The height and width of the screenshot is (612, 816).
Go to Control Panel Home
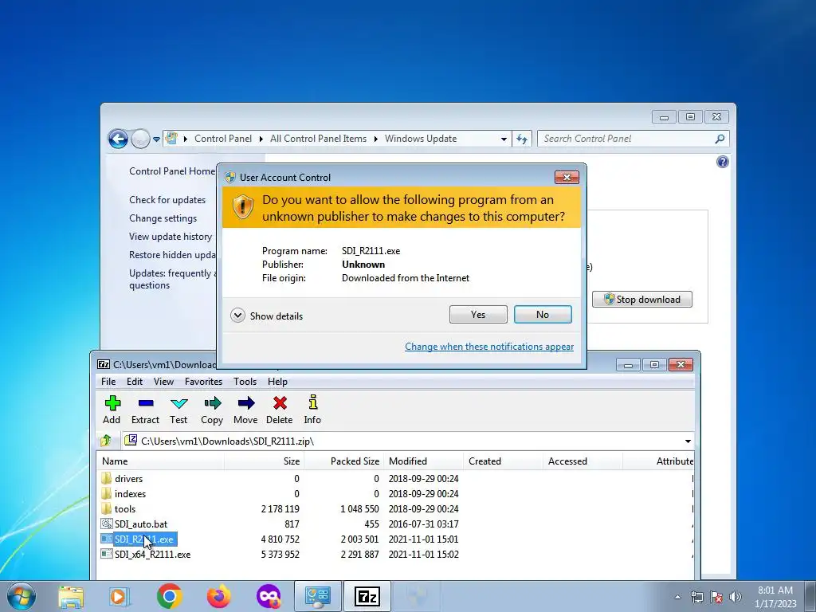(172, 171)
